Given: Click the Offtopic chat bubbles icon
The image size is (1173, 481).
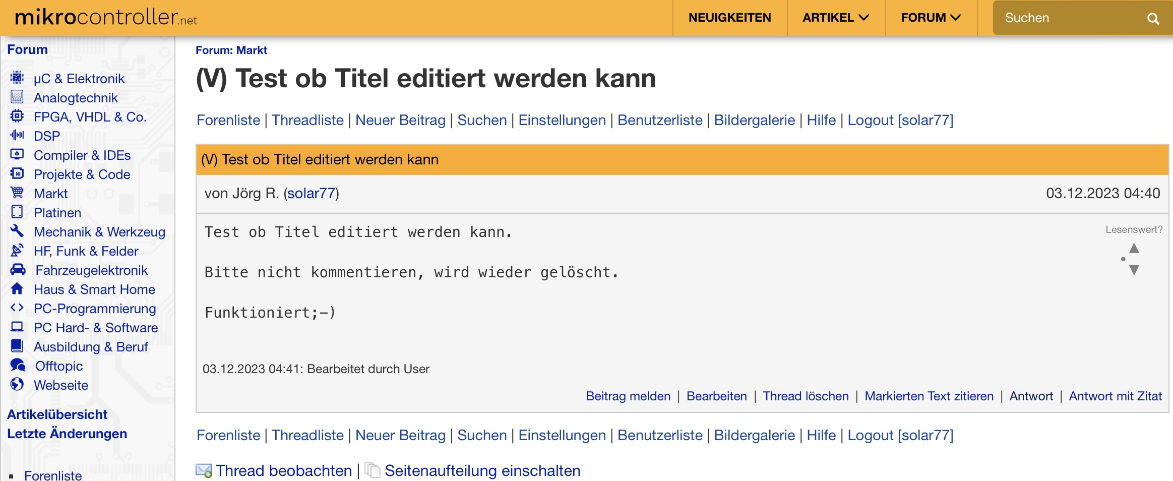Looking at the screenshot, I should tap(18, 365).
